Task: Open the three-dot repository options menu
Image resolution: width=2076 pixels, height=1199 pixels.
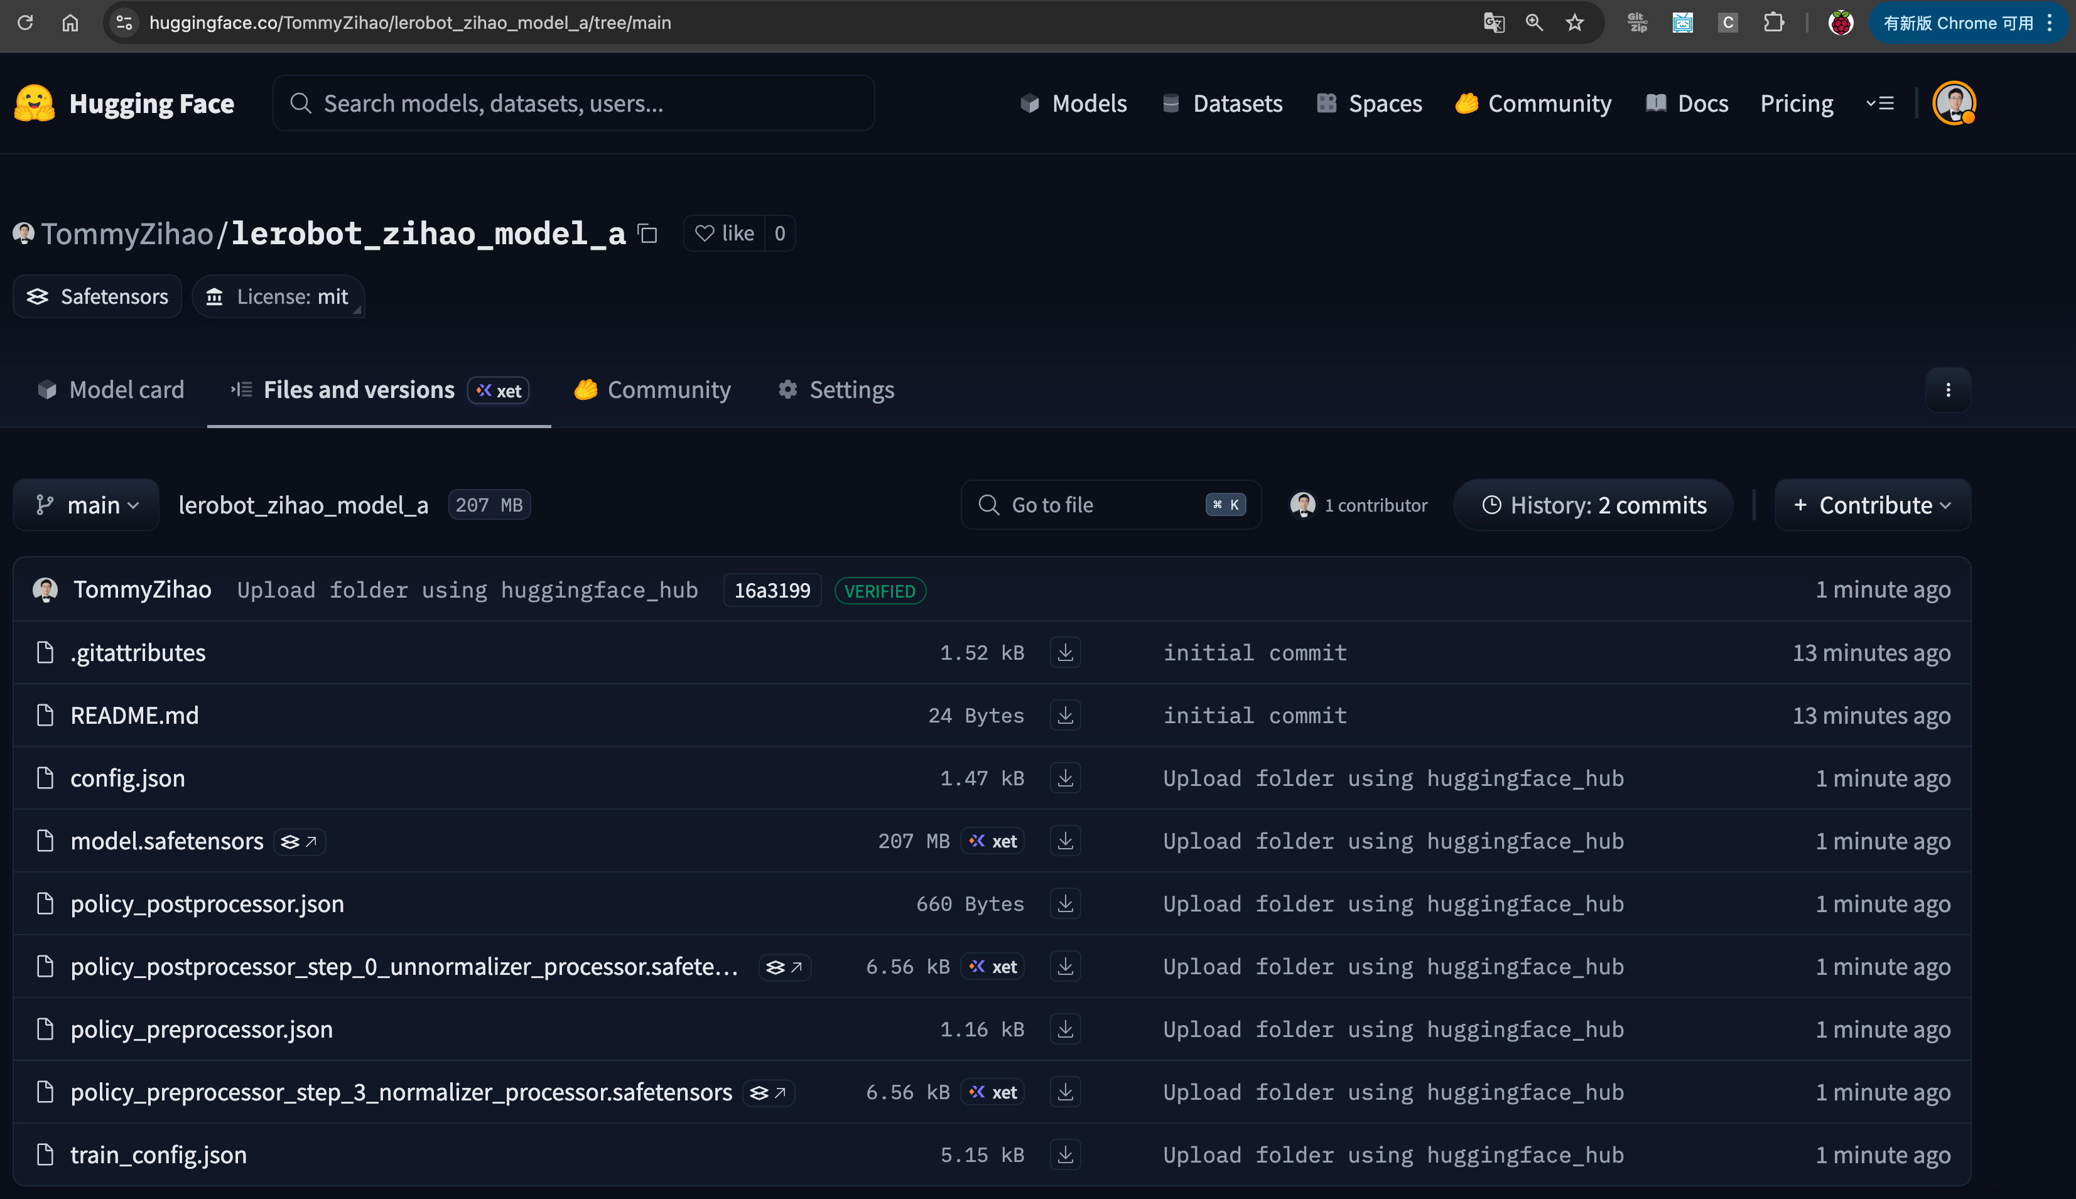Action: coord(1947,389)
